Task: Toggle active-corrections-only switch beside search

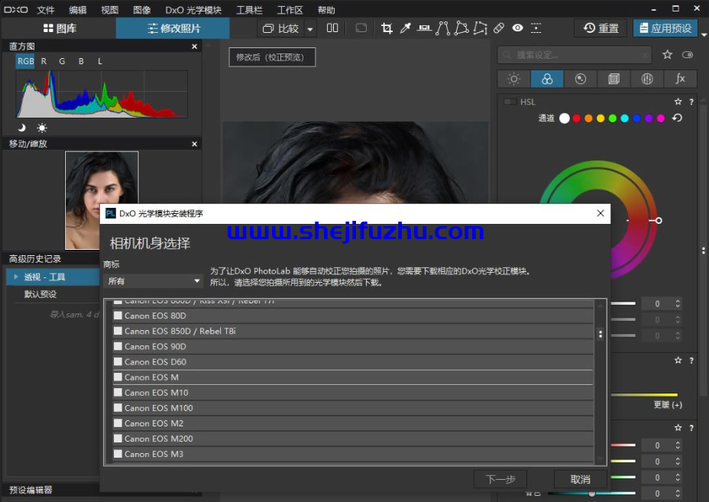Action: click(x=688, y=55)
